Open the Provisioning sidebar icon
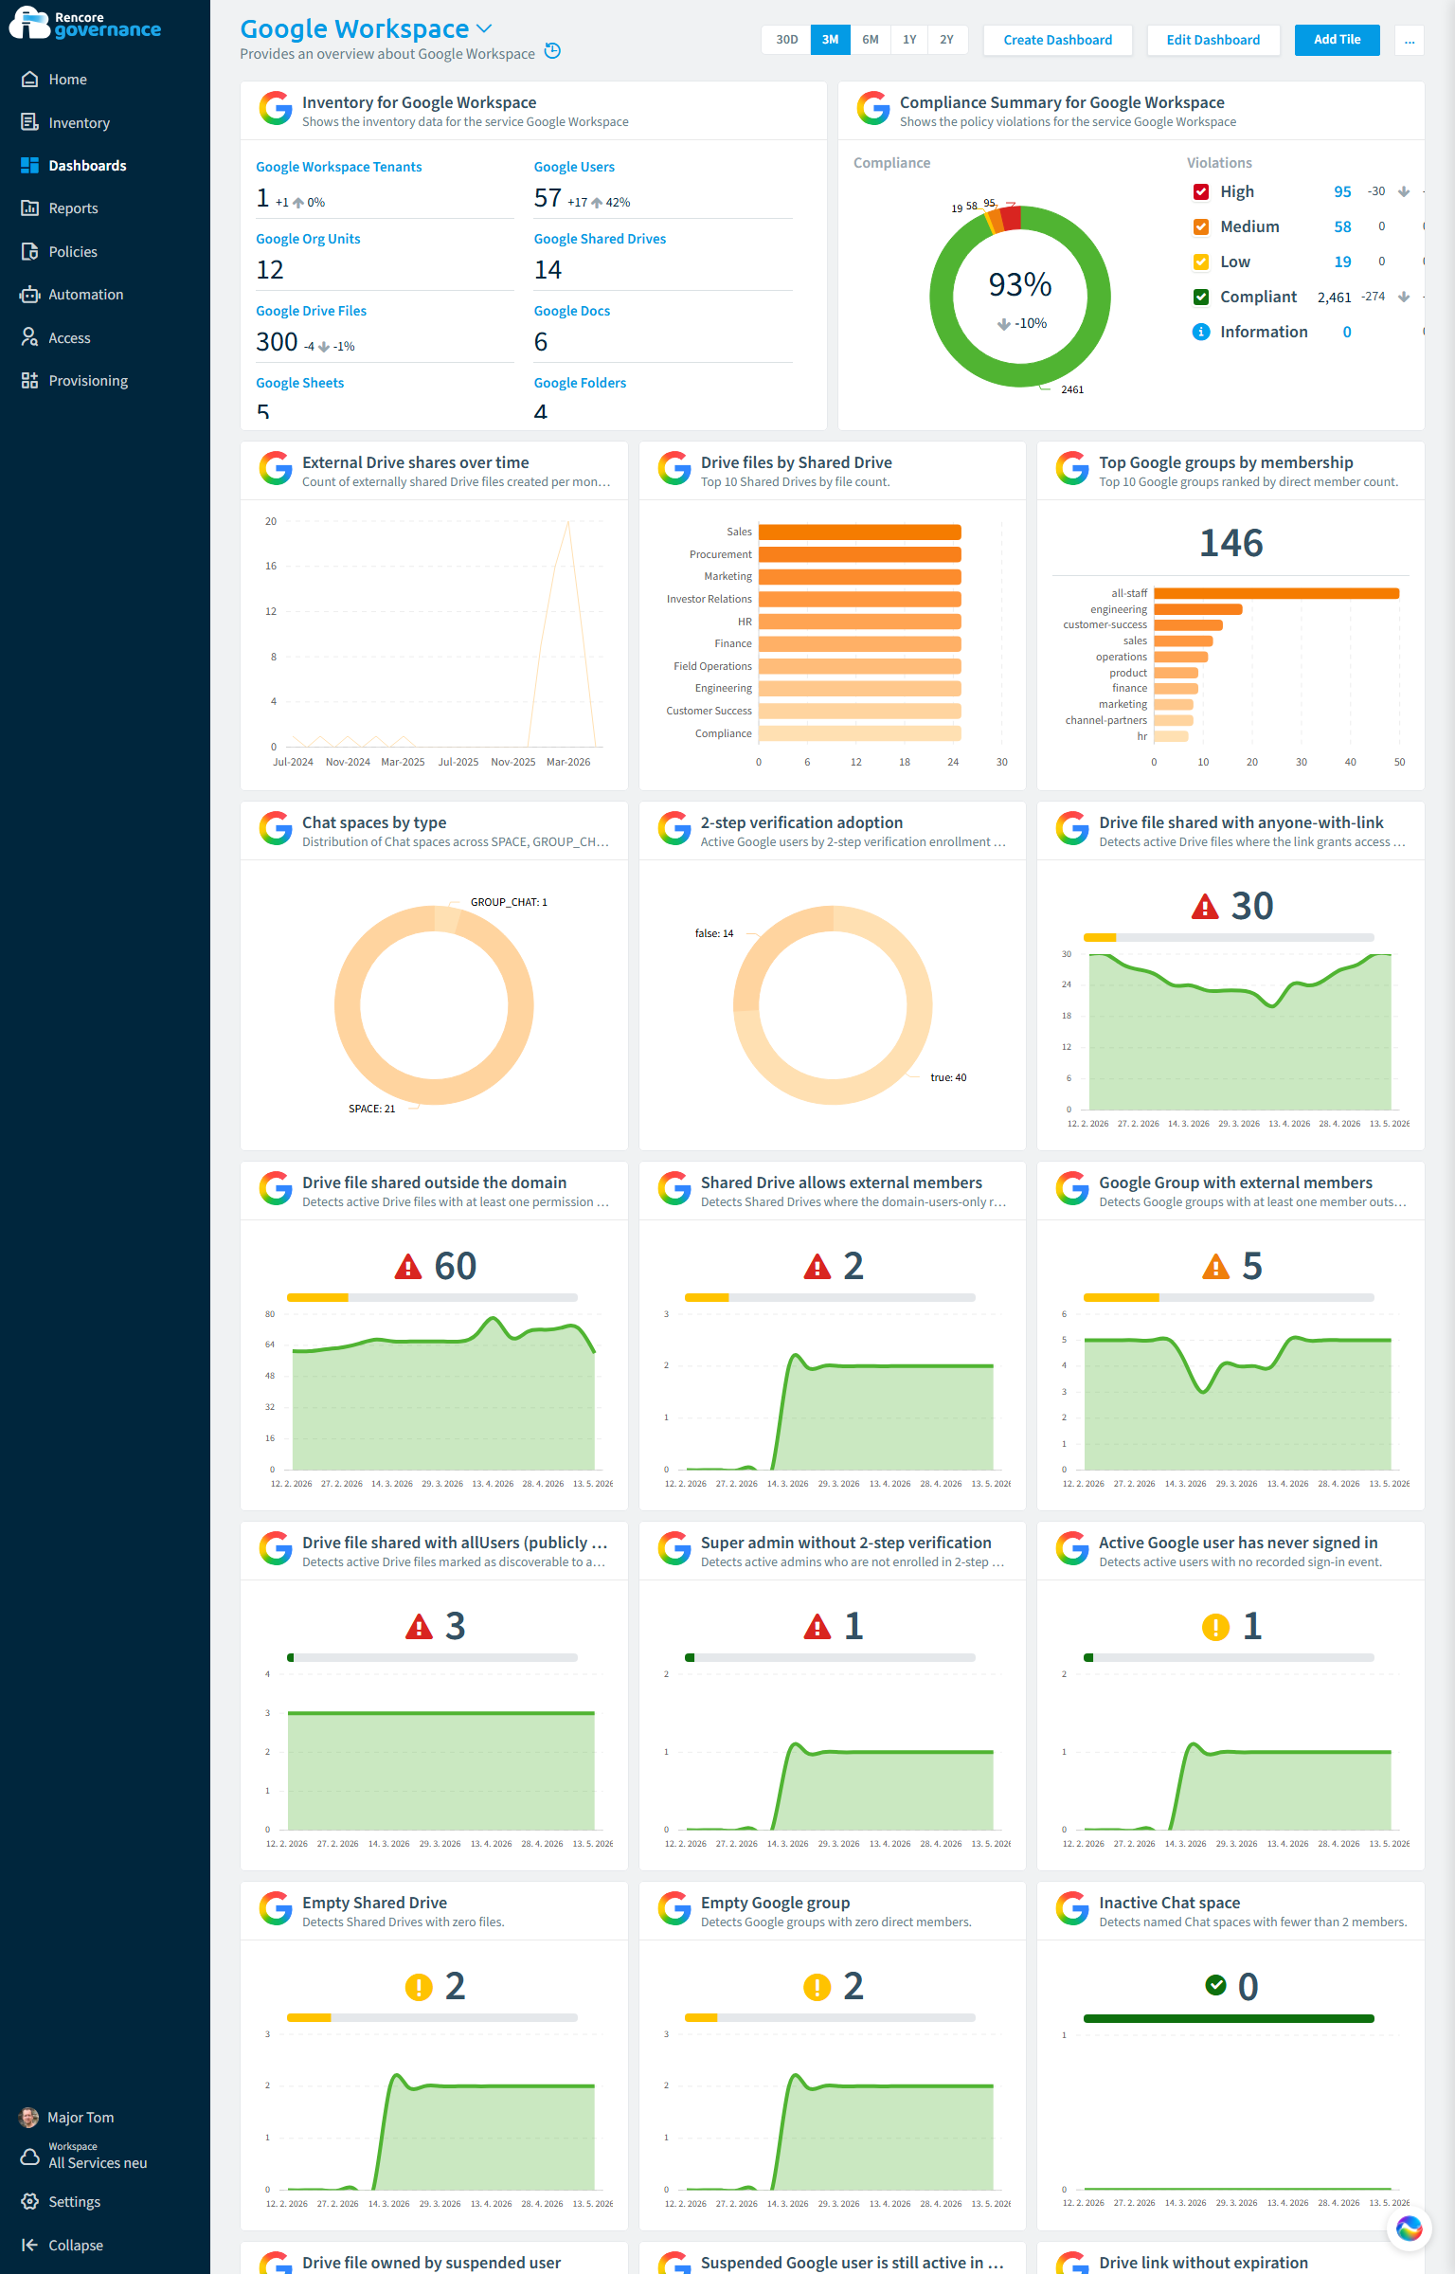The height and width of the screenshot is (2274, 1455). (30, 380)
